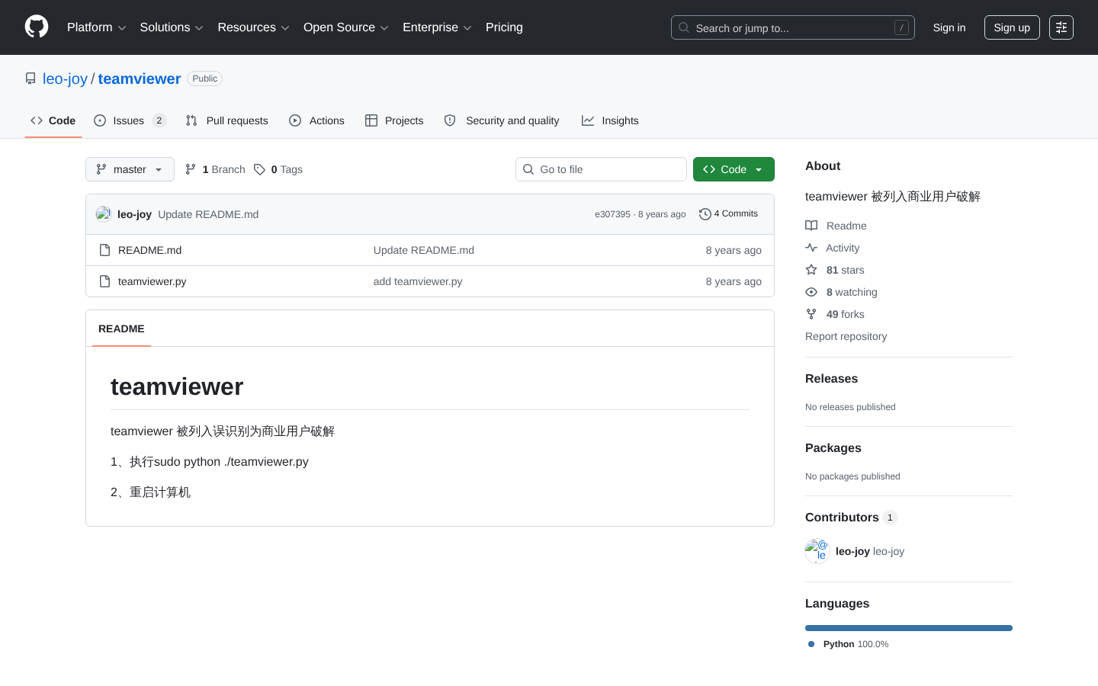The image size is (1098, 686).
Task: Click the star icon beside 81 stars
Action: tap(811, 270)
